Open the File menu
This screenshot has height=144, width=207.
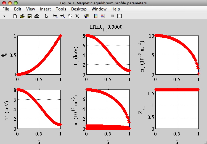(x=6, y=9)
